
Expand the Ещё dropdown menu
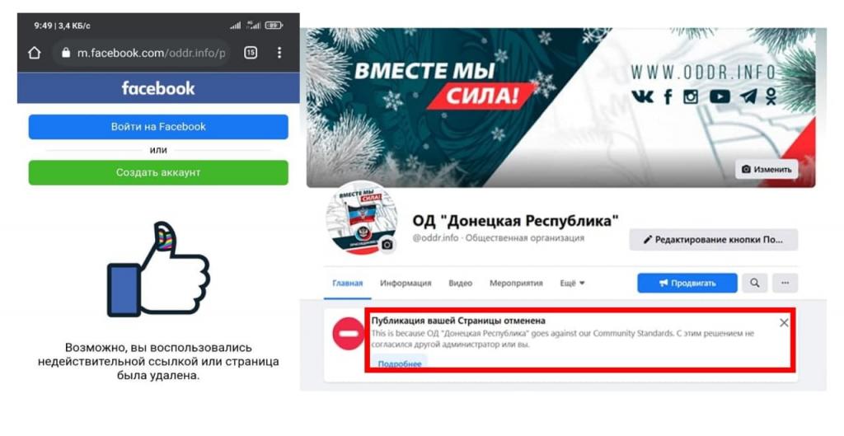(x=572, y=284)
